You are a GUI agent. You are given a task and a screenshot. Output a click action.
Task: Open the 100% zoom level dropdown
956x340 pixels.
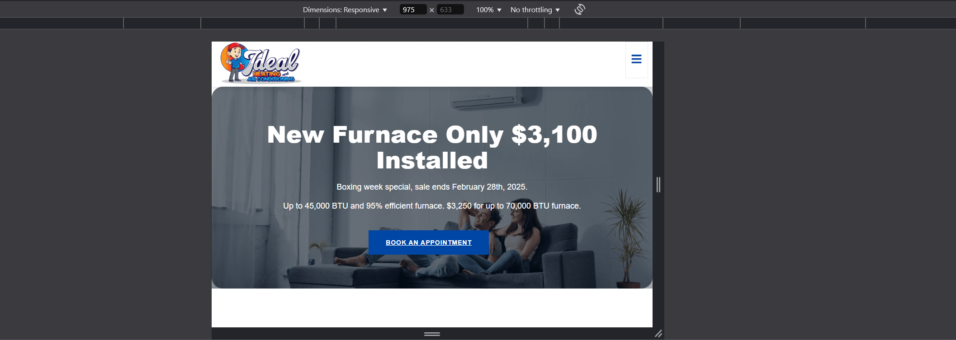[x=488, y=9]
